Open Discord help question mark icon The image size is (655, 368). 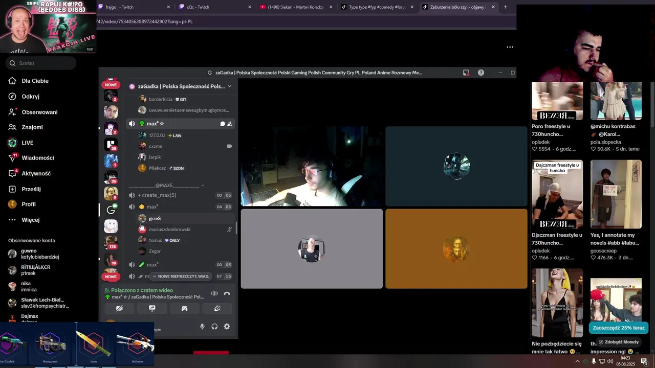click(481, 73)
